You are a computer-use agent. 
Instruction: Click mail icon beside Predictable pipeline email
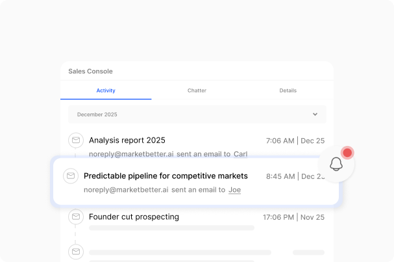[71, 176]
